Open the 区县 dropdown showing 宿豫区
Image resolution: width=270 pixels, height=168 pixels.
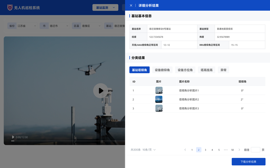(87, 26)
